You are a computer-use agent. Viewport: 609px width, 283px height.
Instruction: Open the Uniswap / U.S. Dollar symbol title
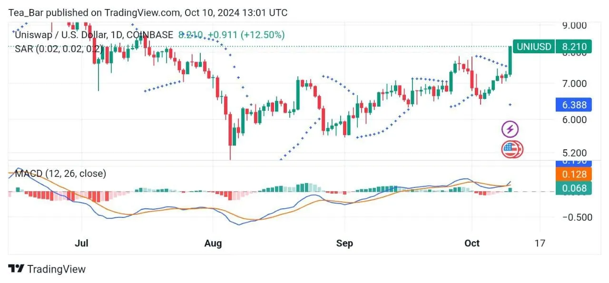pos(94,35)
